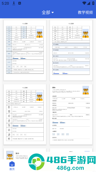Tap the 首页 home tab icon
Screen dimensions: 96x172
pos(12,164)
